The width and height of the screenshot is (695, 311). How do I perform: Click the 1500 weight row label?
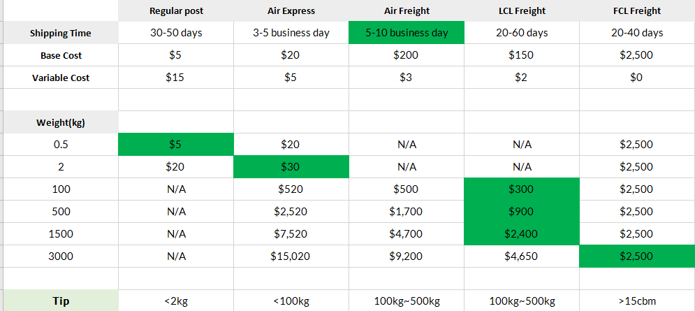[x=61, y=234]
